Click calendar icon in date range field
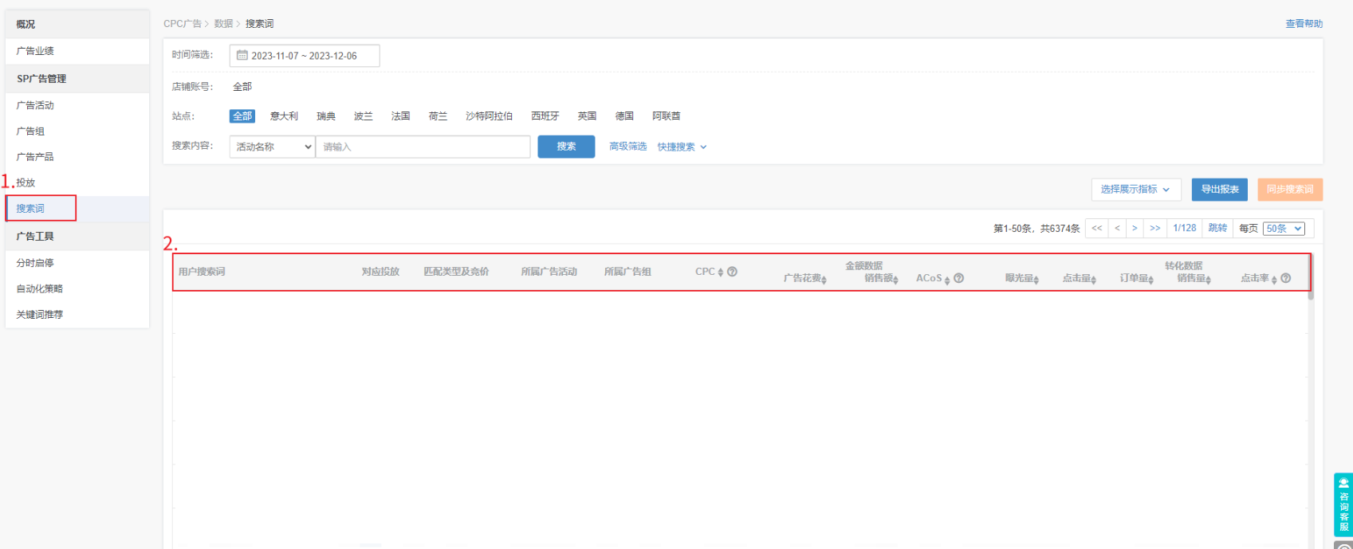 pos(242,56)
